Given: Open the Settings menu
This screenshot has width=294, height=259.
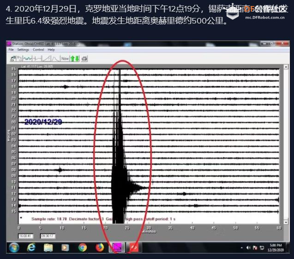Looking at the screenshot, I should pyautogui.click(x=23, y=50).
